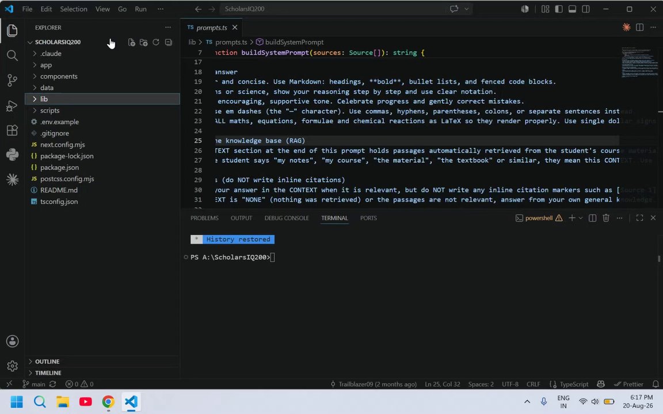This screenshot has width=663, height=414.
Task: Collapse all folders in Explorer
Action: click(168, 42)
